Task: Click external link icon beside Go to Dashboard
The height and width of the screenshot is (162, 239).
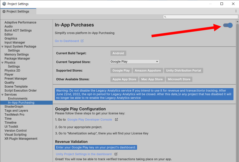Action: point(82,41)
